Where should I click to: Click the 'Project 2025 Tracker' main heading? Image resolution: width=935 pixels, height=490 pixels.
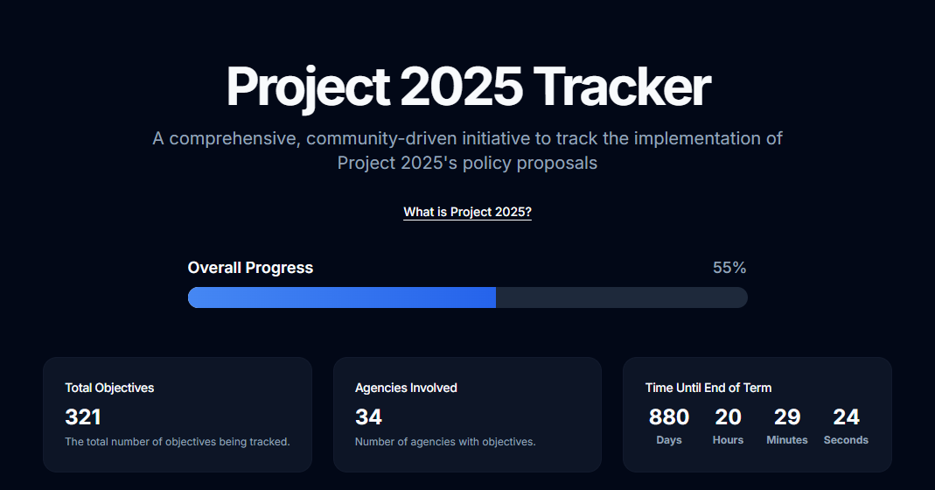pos(468,87)
